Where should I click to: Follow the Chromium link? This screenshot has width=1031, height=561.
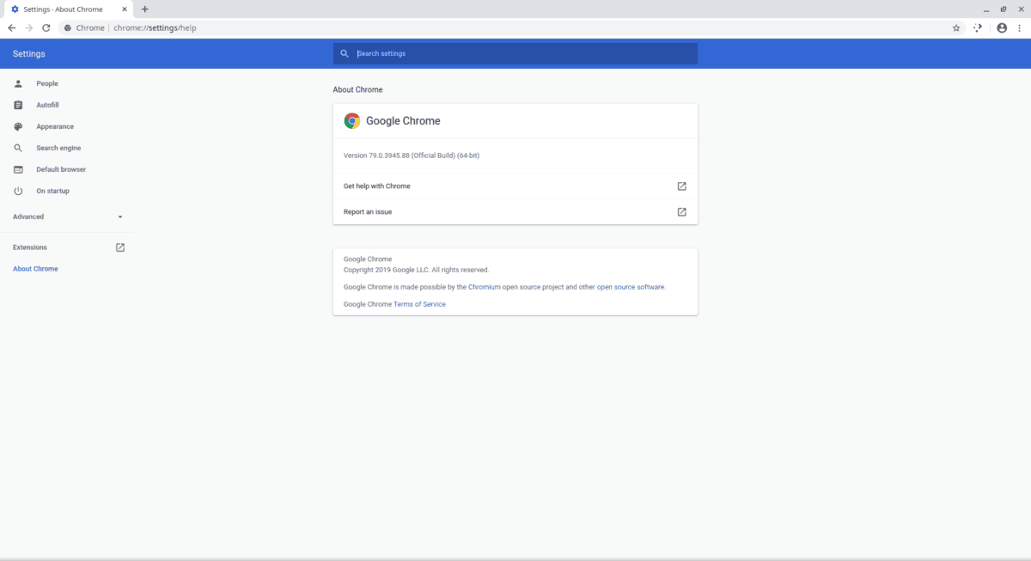[x=485, y=287]
